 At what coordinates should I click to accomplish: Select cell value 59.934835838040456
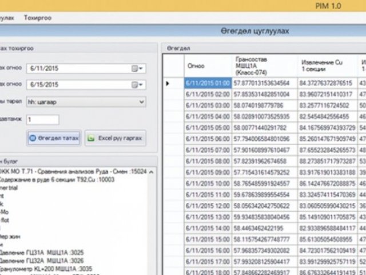[265, 217]
